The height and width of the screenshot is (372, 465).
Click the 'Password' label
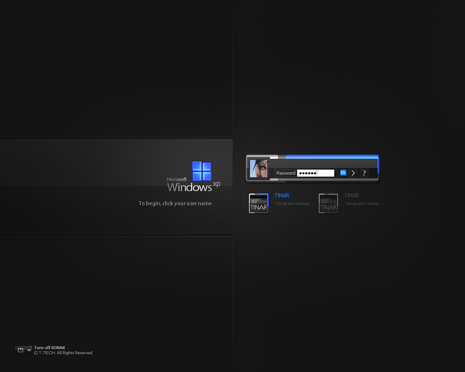[286, 173]
